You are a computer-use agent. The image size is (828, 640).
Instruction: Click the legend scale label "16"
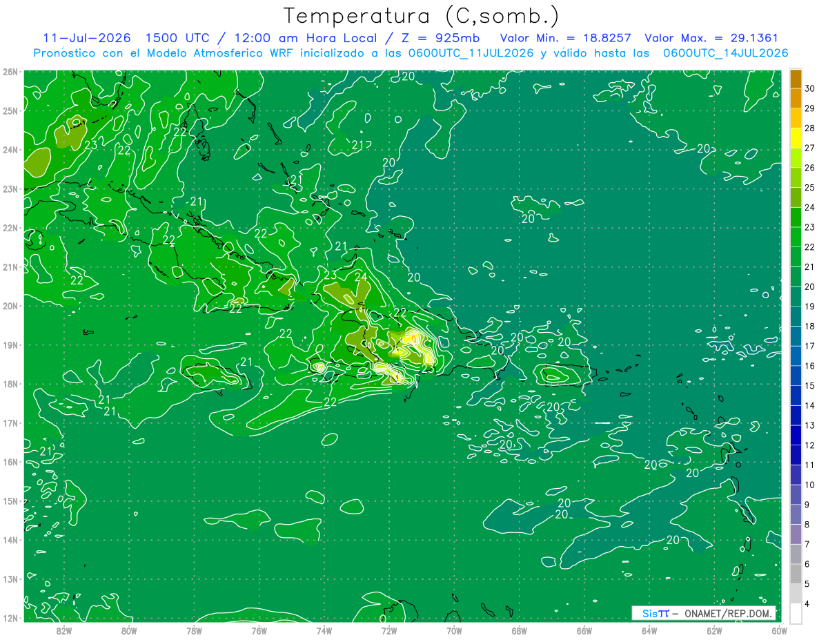[x=809, y=366]
